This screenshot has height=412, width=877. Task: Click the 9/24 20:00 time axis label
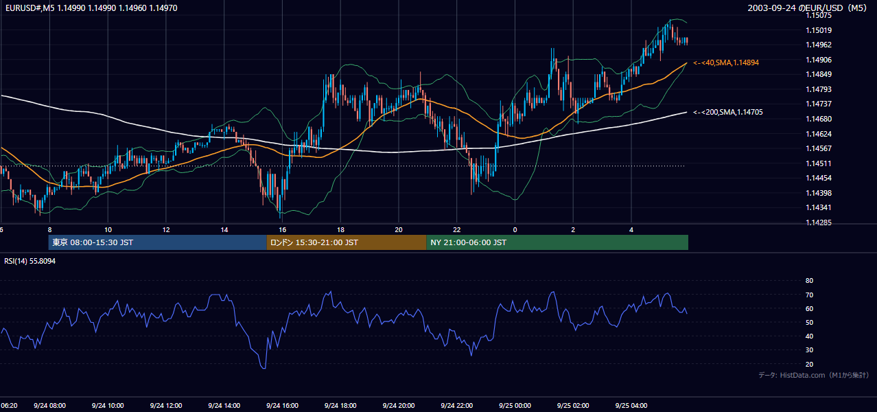click(398, 406)
